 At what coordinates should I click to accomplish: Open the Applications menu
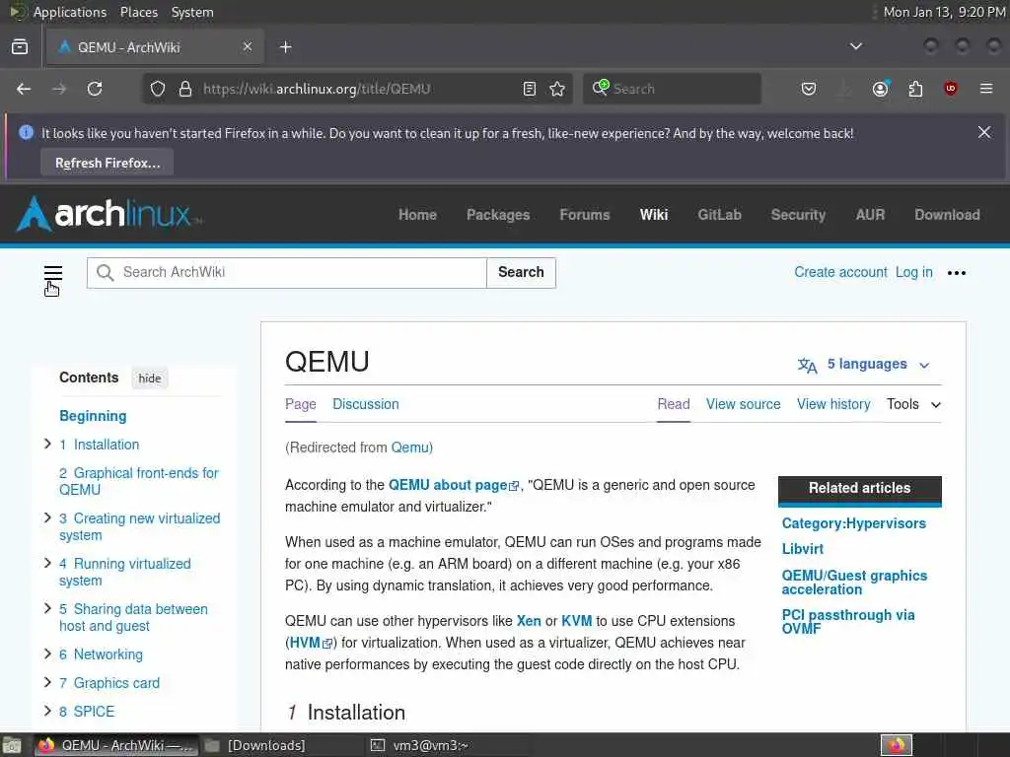point(70,12)
